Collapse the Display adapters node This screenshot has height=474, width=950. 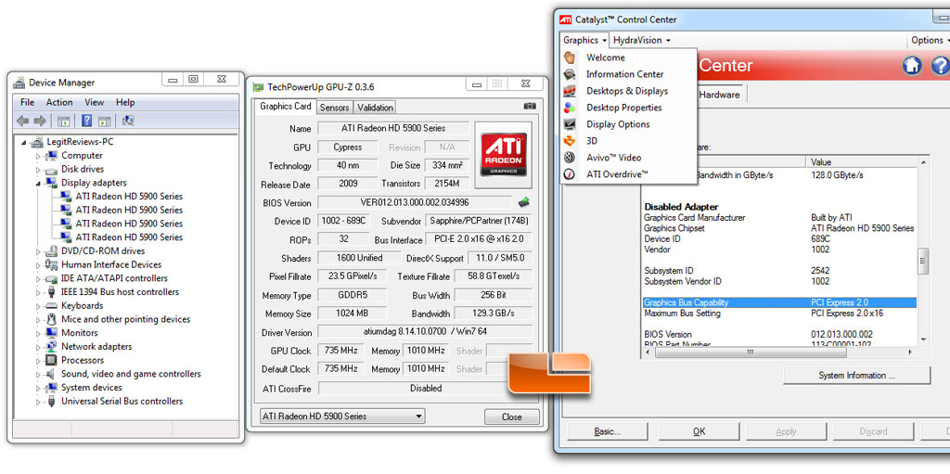coord(37,183)
